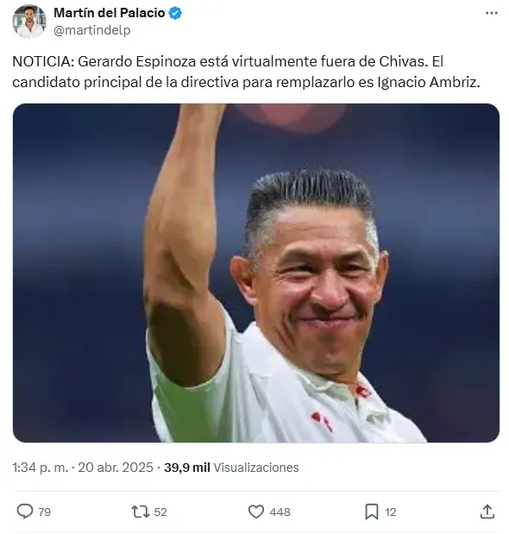Image resolution: width=509 pixels, height=534 pixels.
Task: Click the tweet text starting with NOTICIA
Action: [246, 72]
